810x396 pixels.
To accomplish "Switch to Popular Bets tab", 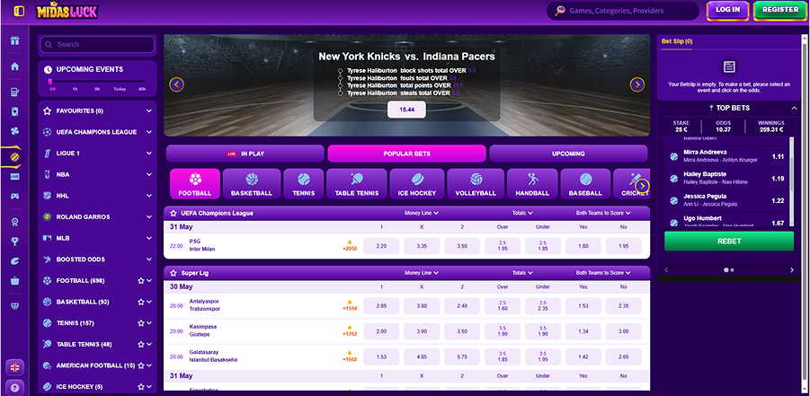I will coord(406,154).
